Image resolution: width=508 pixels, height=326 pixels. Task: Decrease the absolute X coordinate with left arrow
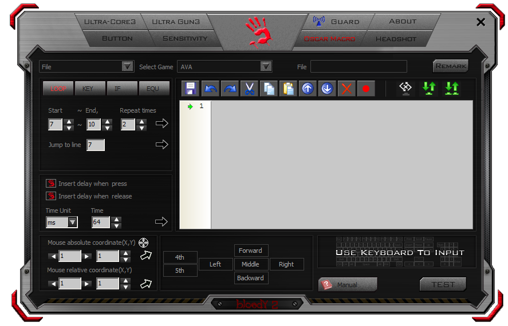click(53, 256)
